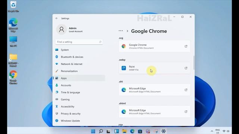Select the Google Chrome desktop shortcut

click(13, 77)
